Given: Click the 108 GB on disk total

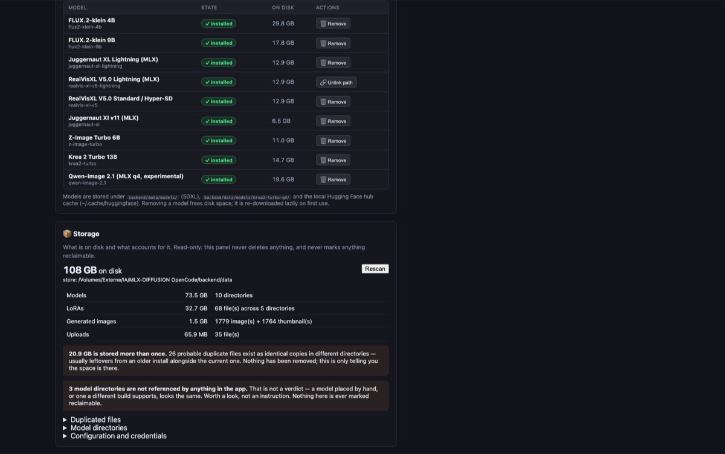Looking at the screenshot, I should [92, 270].
